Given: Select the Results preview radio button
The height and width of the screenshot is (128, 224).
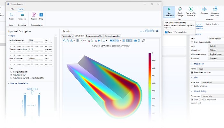Looking at the screenshot, I should 11,75.
